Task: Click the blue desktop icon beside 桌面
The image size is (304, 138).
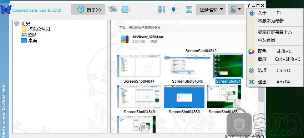Action: coord(24,40)
